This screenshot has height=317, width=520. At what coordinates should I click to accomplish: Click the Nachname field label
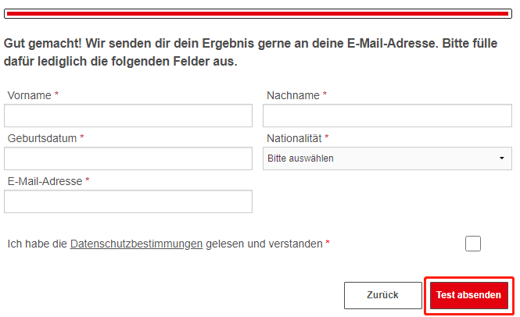tap(292, 95)
